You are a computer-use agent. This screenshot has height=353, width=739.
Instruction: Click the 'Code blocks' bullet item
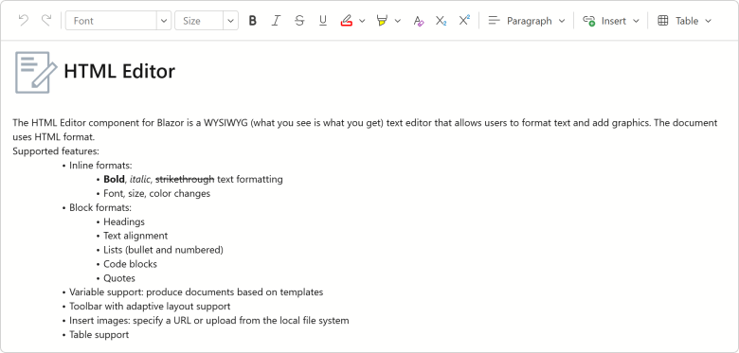(x=130, y=264)
